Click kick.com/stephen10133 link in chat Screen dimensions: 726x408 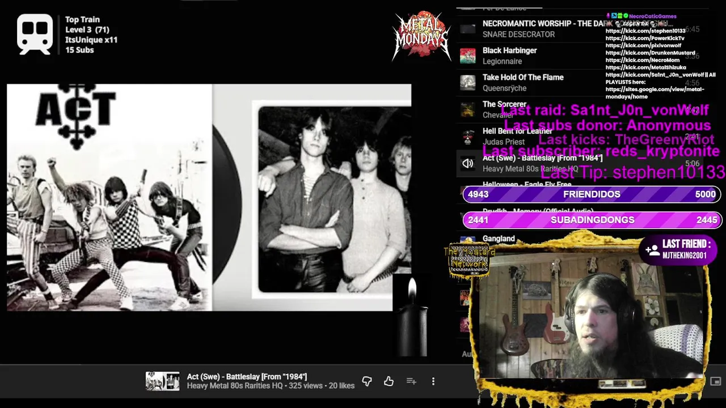(x=645, y=31)
